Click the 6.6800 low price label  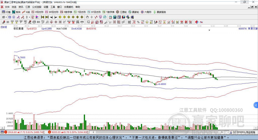click(x=162, y=84)
